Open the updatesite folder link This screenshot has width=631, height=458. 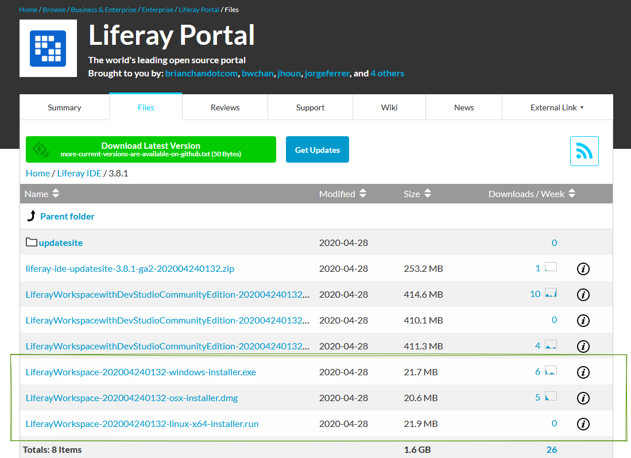pos(61,243)
